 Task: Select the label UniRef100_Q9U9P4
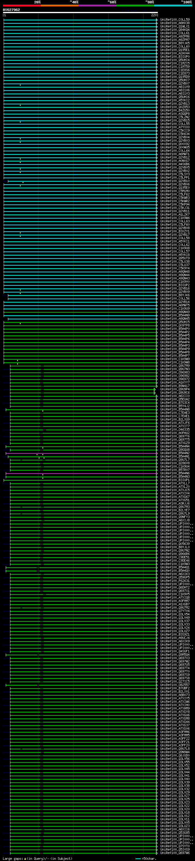175,389
